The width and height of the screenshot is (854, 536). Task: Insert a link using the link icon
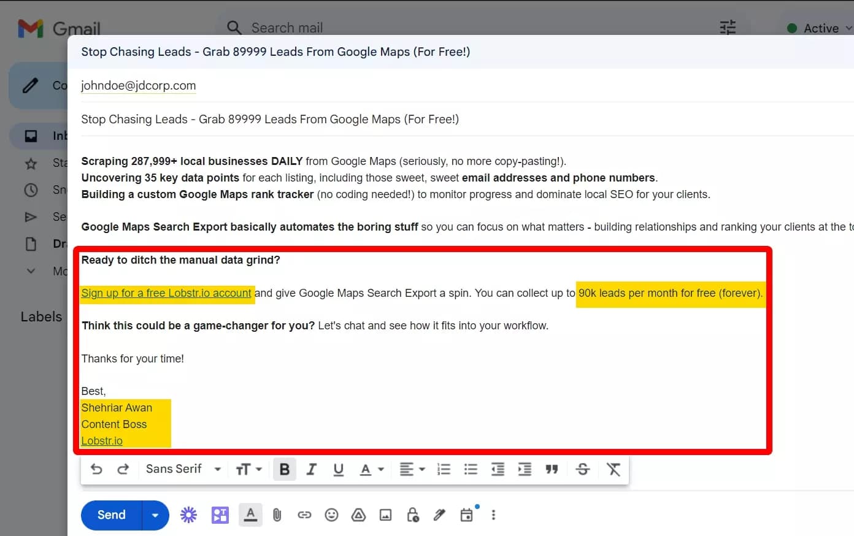(x=304, y=515)
